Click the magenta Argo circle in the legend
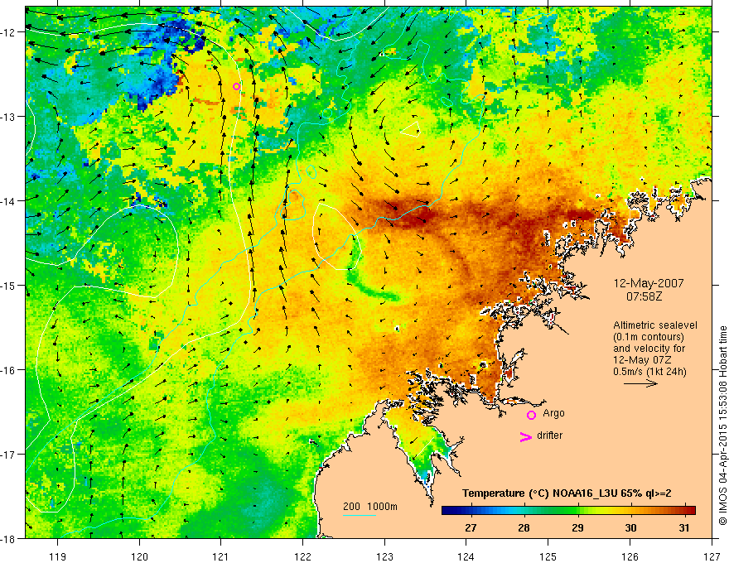This screenshot has height=563, width=729. click(x=531, y=415)
